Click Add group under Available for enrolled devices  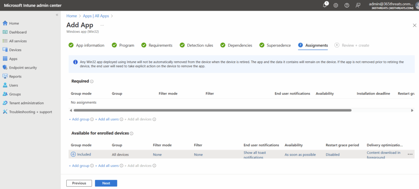[79, 166]
